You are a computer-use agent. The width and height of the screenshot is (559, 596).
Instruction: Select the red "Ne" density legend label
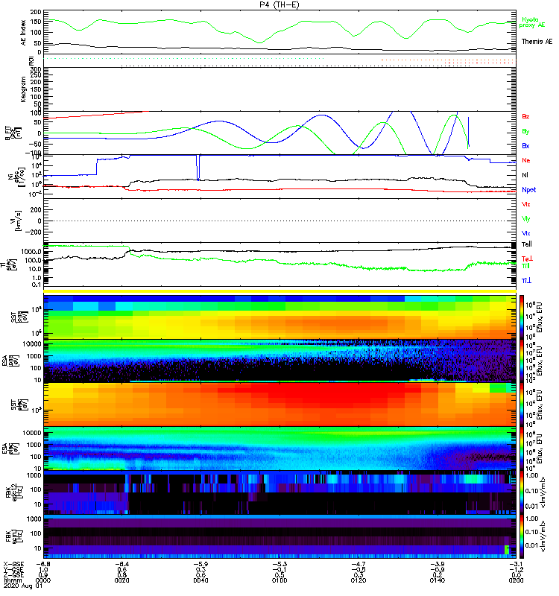[x=526, y=160]
